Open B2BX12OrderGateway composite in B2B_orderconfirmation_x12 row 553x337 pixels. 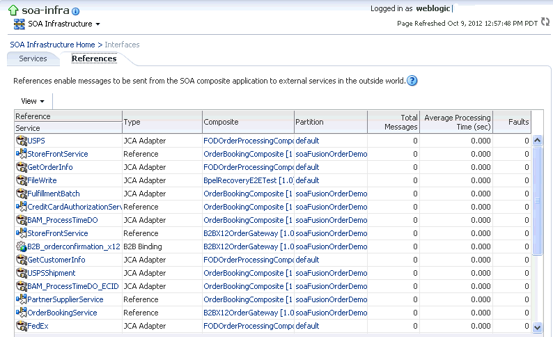point(249,246)
